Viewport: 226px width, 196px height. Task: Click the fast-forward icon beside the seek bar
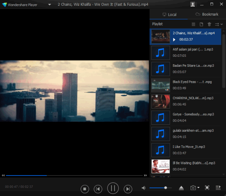pos(145,175)
